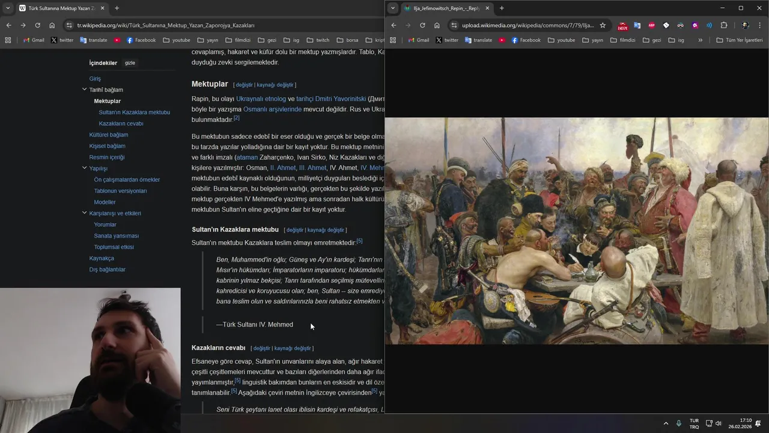Screen dimensions: 769x433
Task: Show hidden system tray icons
Action: (x=666, y=423)
